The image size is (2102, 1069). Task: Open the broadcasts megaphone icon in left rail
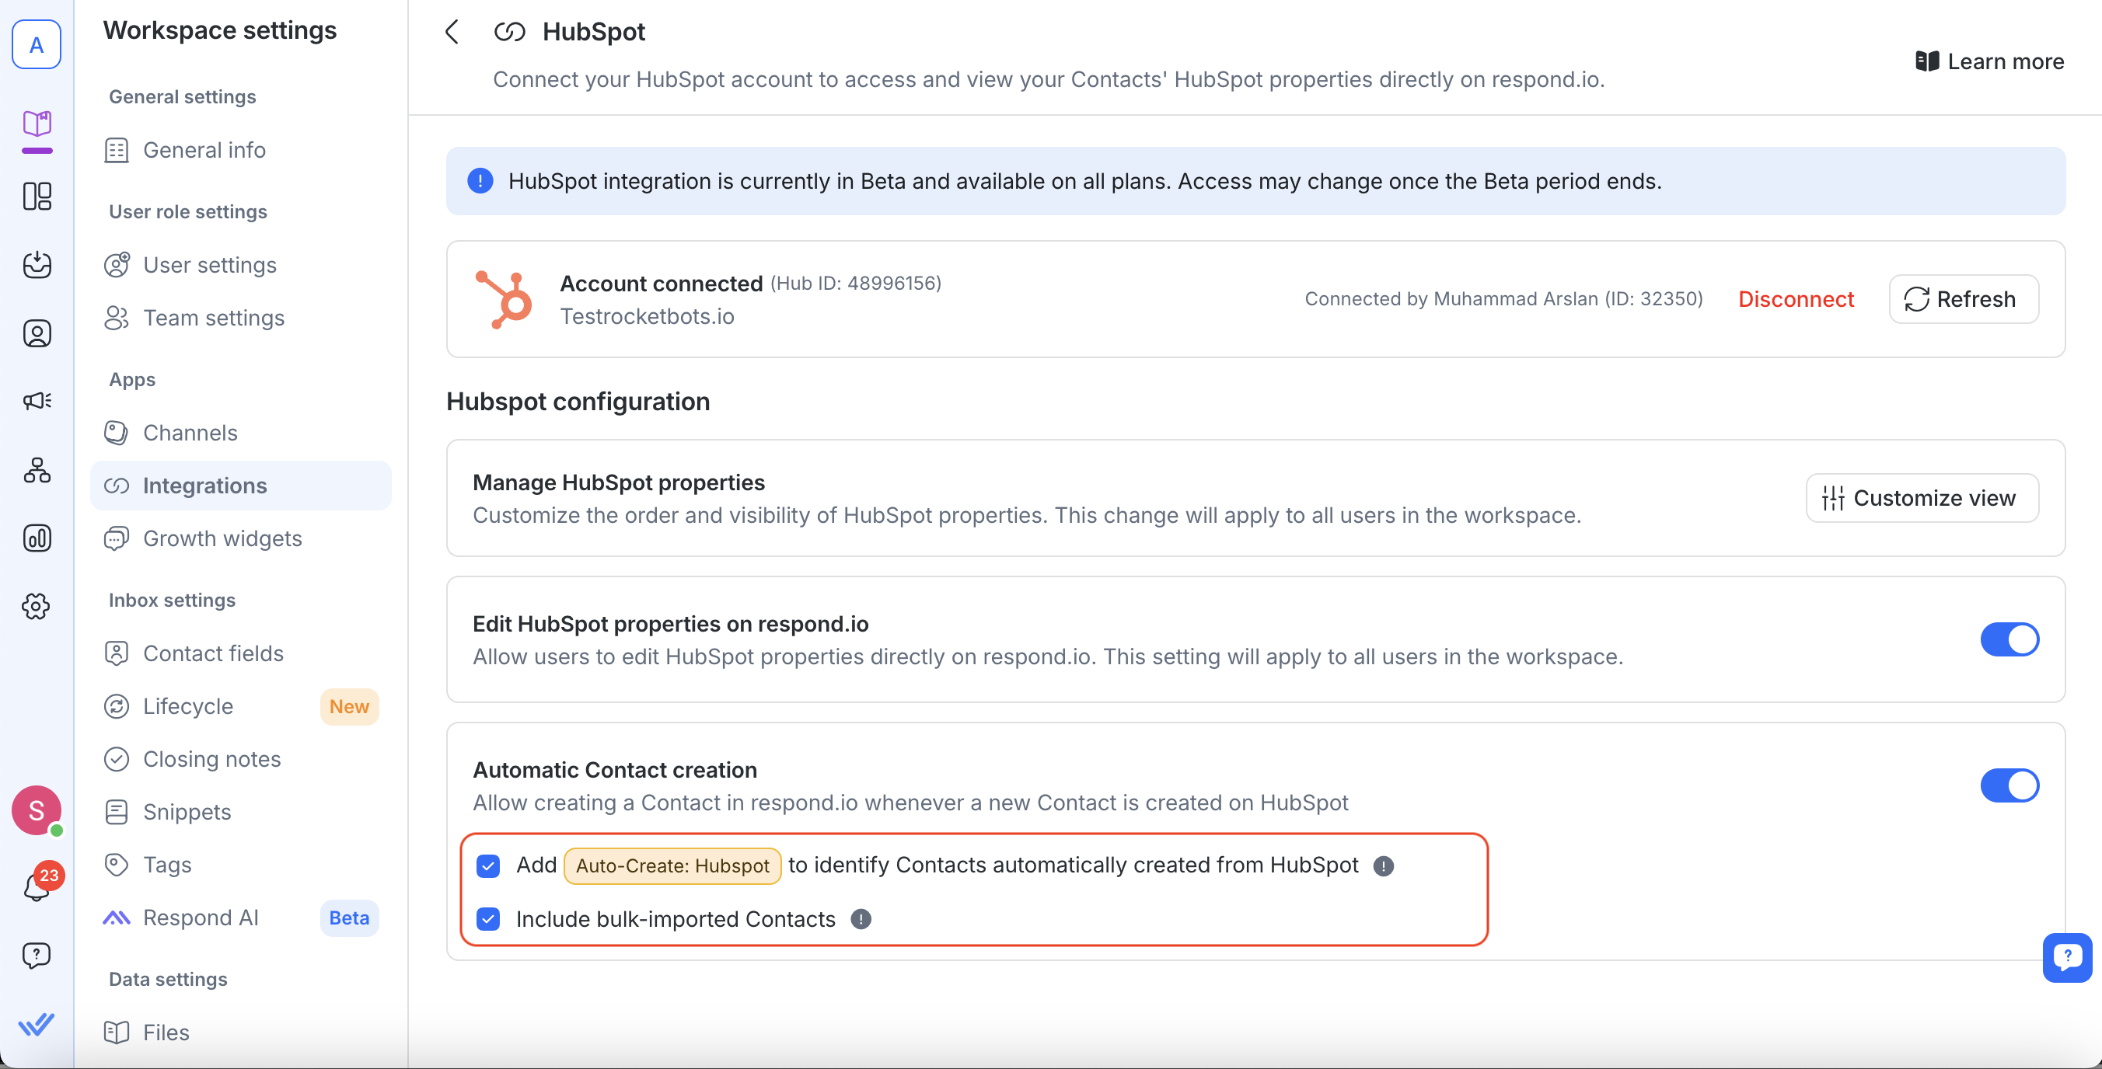(37, 399)
